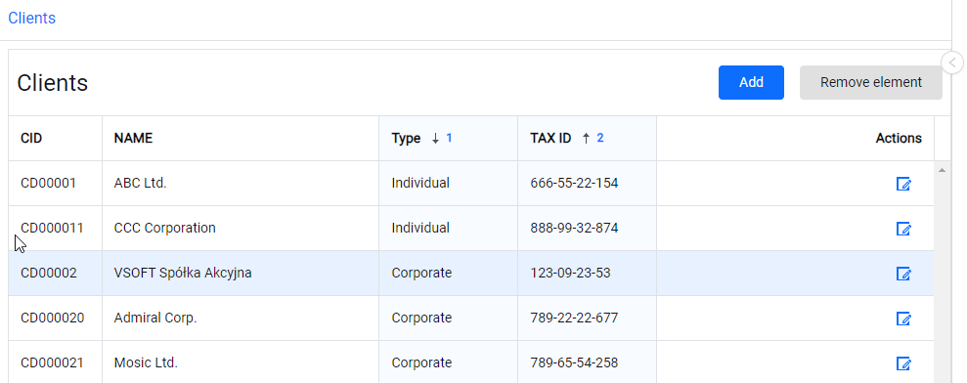Select the CD00001 row cell
Image resolution: width=967 pixels, height=383 pixels.
(x=56, y=183)
